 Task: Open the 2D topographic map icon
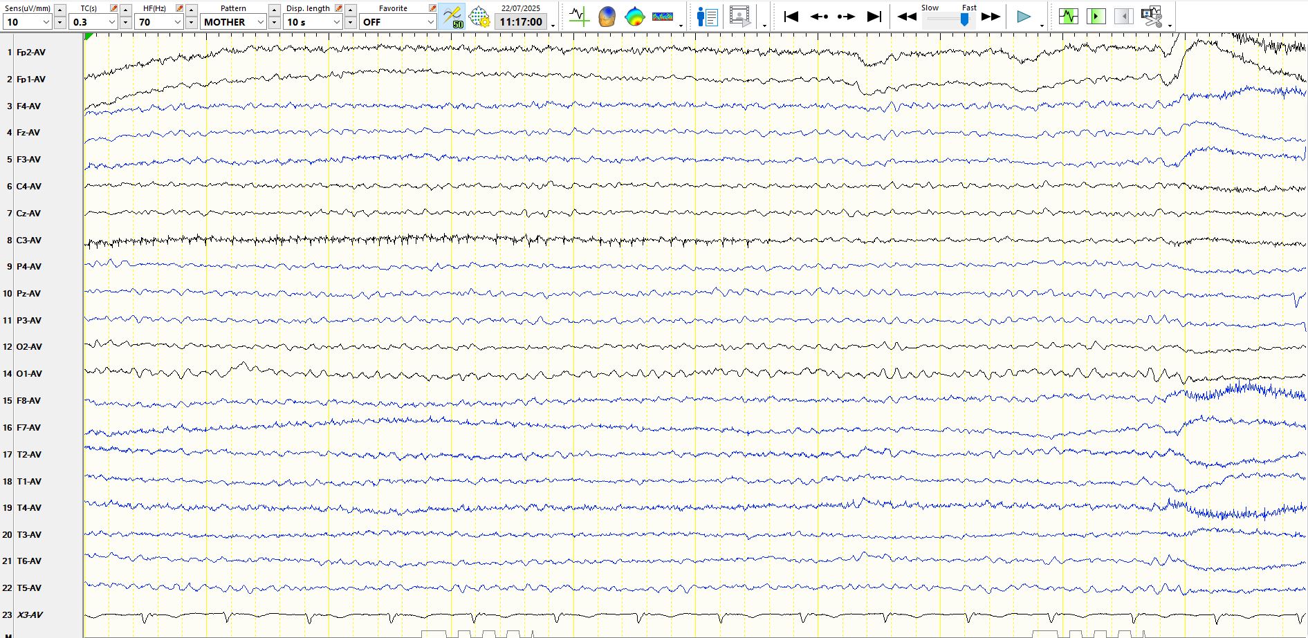pyautogui.click(x=634, y=16)
